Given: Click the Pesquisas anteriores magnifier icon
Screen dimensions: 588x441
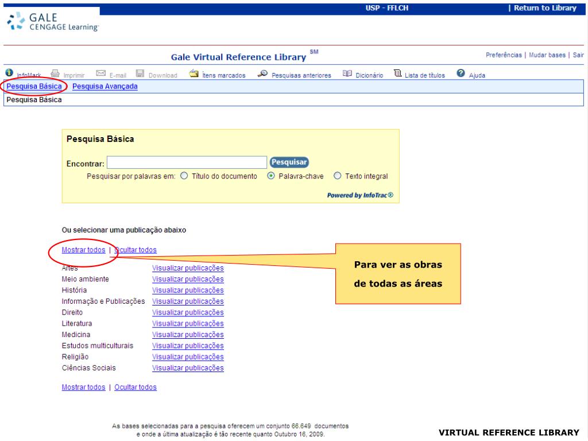Looking at the screenshot, I should (262, 73).
